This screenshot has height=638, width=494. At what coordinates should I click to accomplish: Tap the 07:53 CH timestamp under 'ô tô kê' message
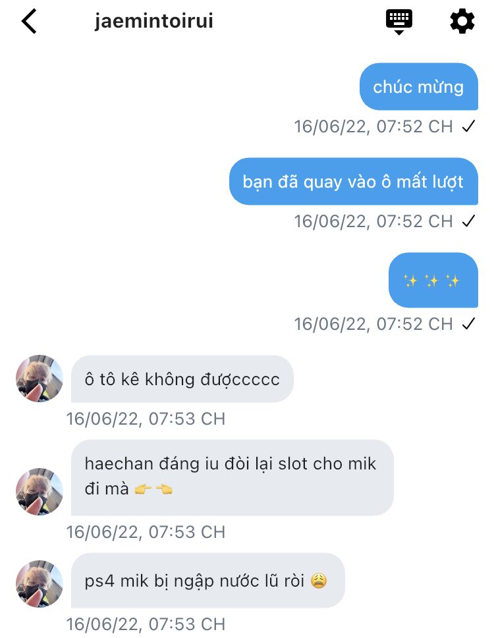pos(146,419)
